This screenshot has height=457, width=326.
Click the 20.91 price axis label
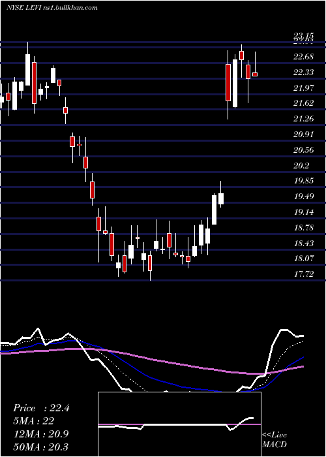pyautogui.click(x=304, y=134)
